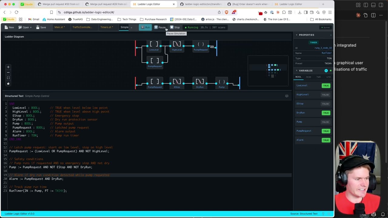Click code line 20 Alarm assignment
The image size is (388, 218).
click(36, 179)
